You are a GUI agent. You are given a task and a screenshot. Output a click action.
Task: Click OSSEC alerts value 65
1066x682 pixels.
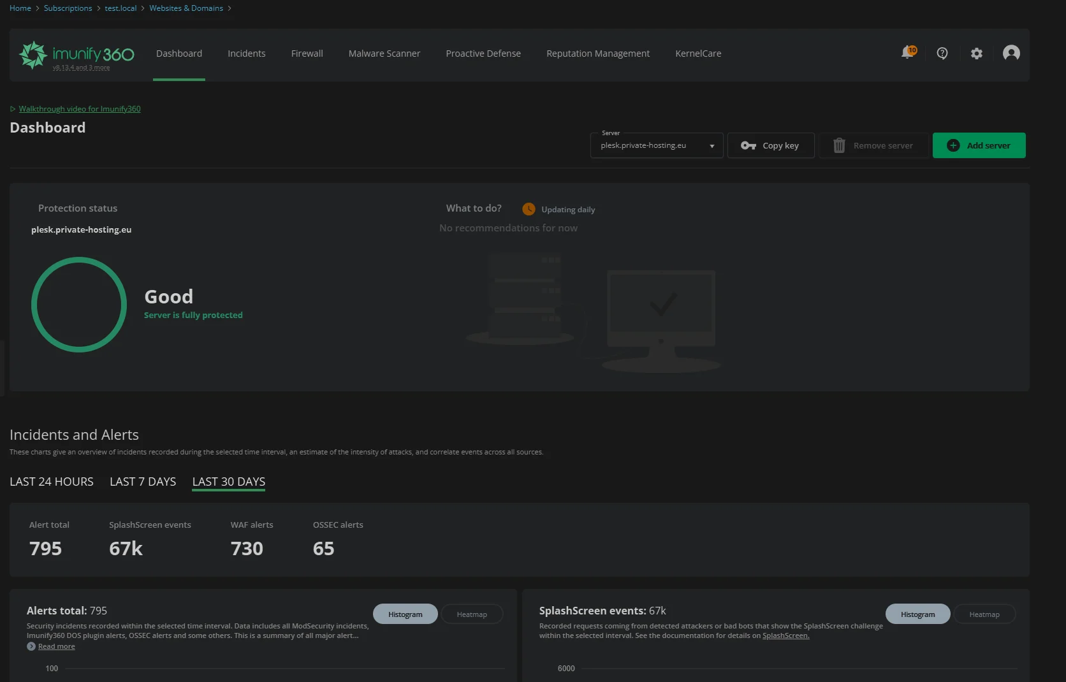pyautogui.click(x=323, y=549)
